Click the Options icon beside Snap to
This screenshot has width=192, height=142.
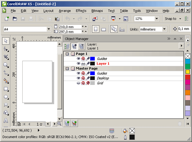click(x=186, y=19)
